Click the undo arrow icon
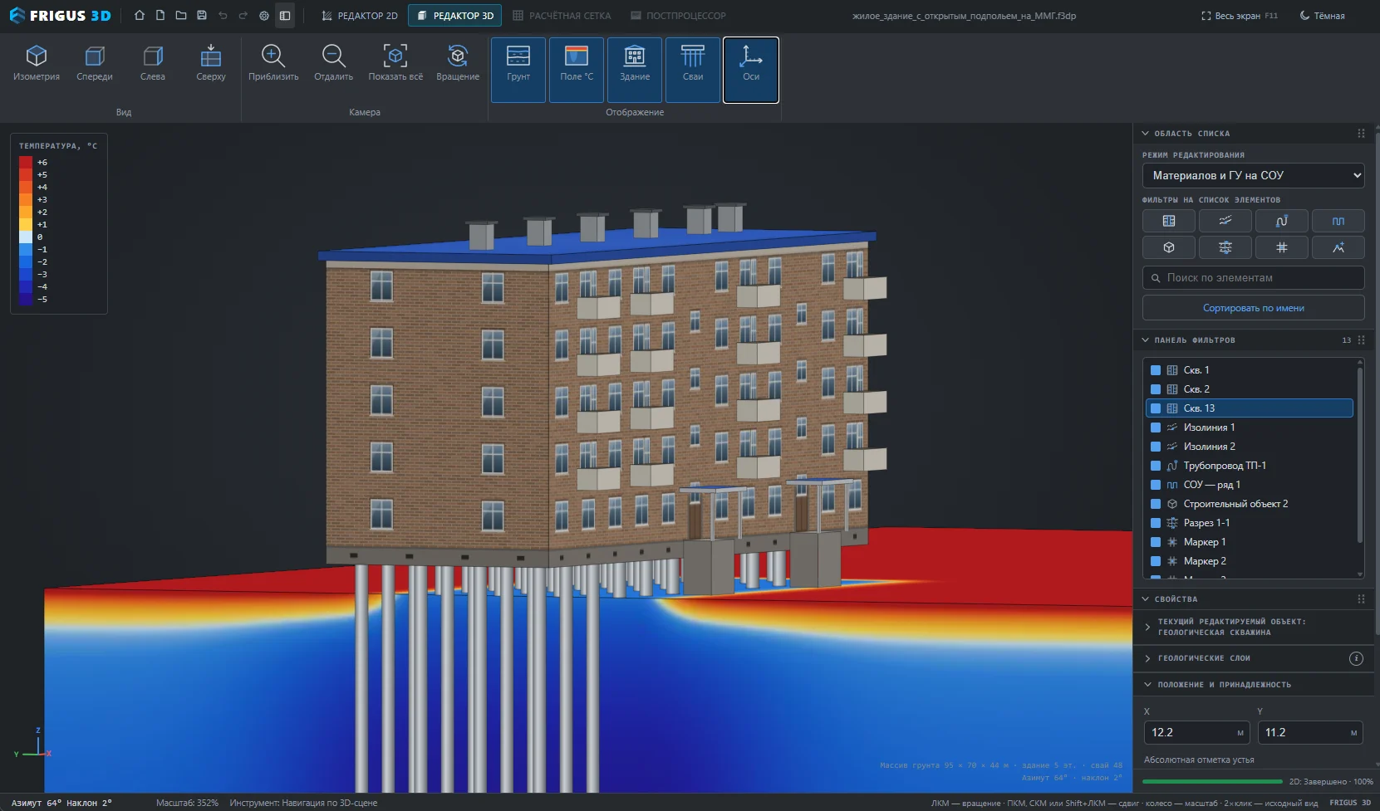This screenshot has width=1380, height=811. (223, 16)
